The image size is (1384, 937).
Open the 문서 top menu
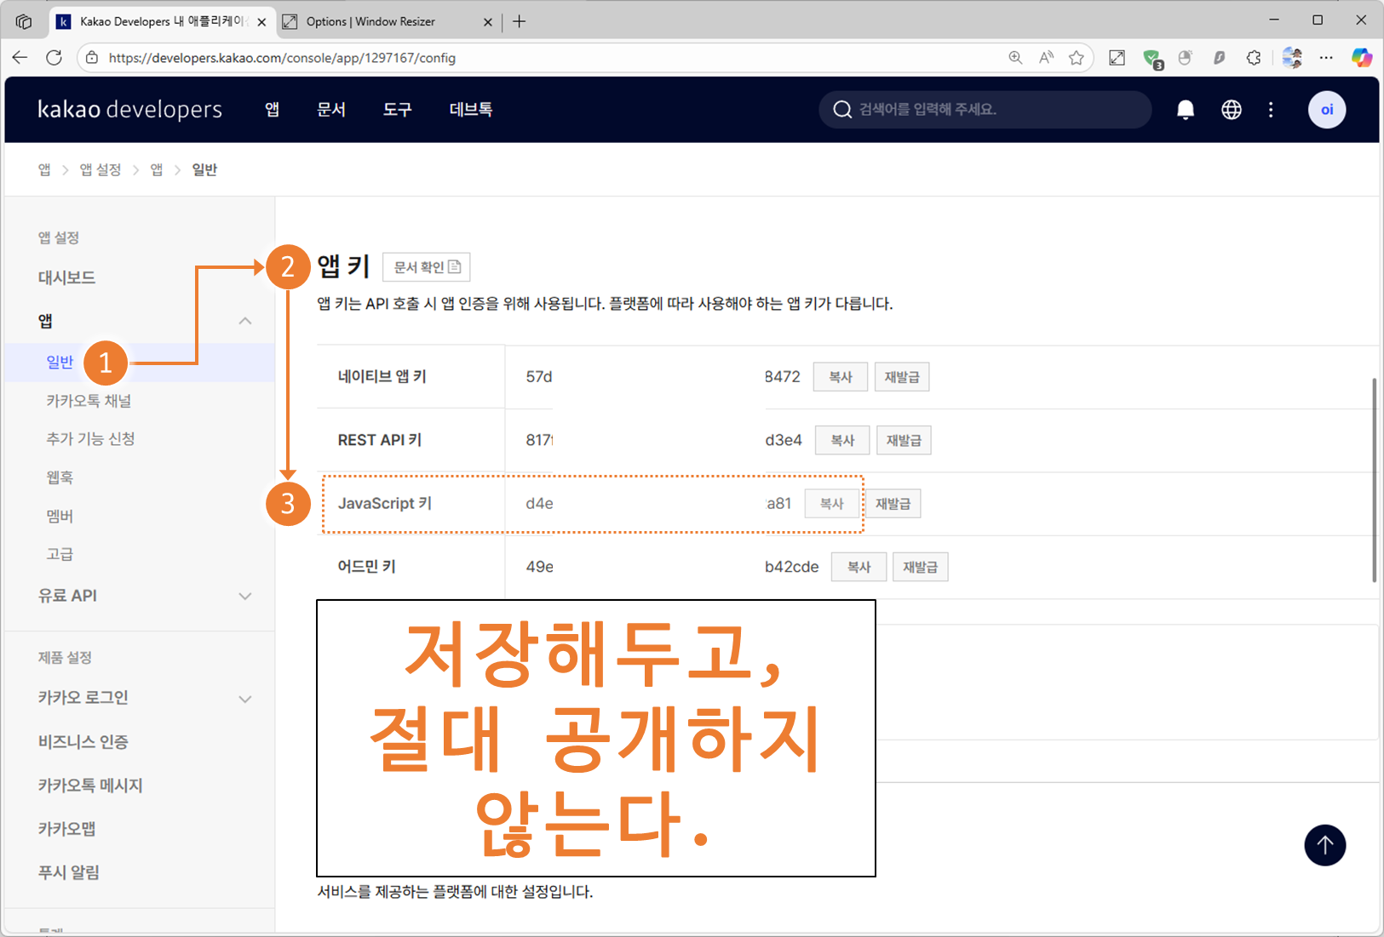click(331, 110)
